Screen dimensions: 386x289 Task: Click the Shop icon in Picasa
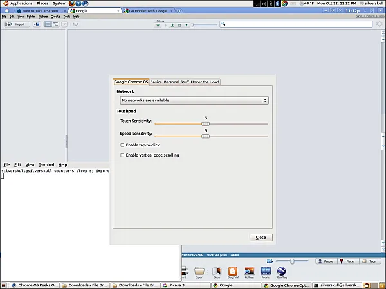click(x=217, y=271)
